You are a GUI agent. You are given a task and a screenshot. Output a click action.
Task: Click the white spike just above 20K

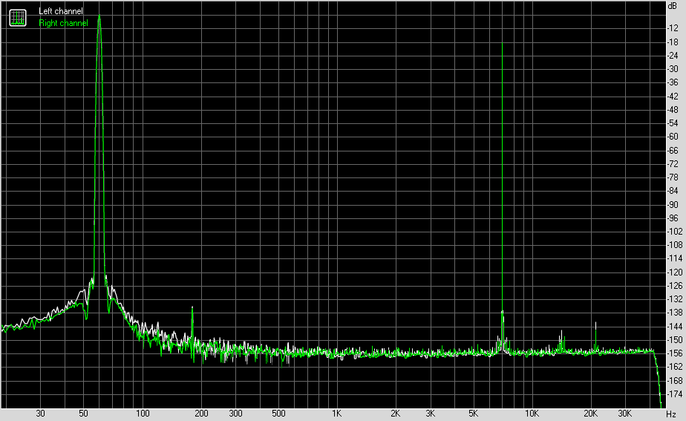pos(595,324)
